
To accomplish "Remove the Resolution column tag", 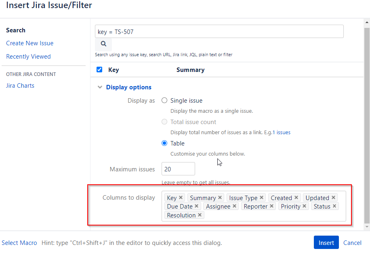I will [200, 215].
